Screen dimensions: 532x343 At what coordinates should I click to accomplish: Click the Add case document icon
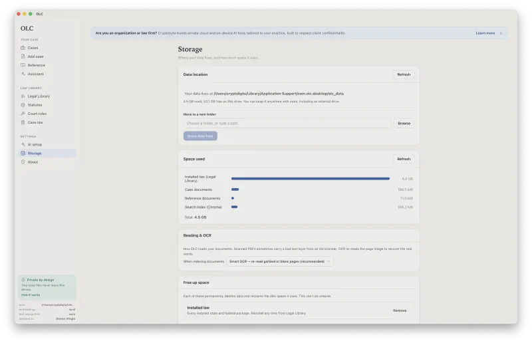coord(23,57)
